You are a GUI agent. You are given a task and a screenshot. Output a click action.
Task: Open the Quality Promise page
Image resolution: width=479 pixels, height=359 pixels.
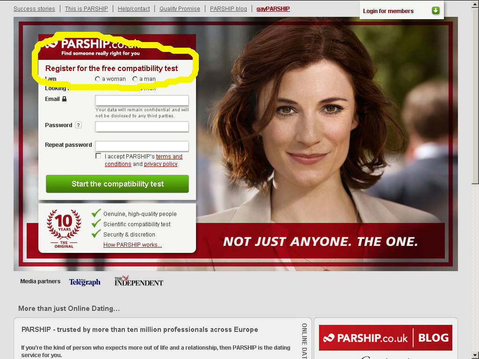[180, 9]
